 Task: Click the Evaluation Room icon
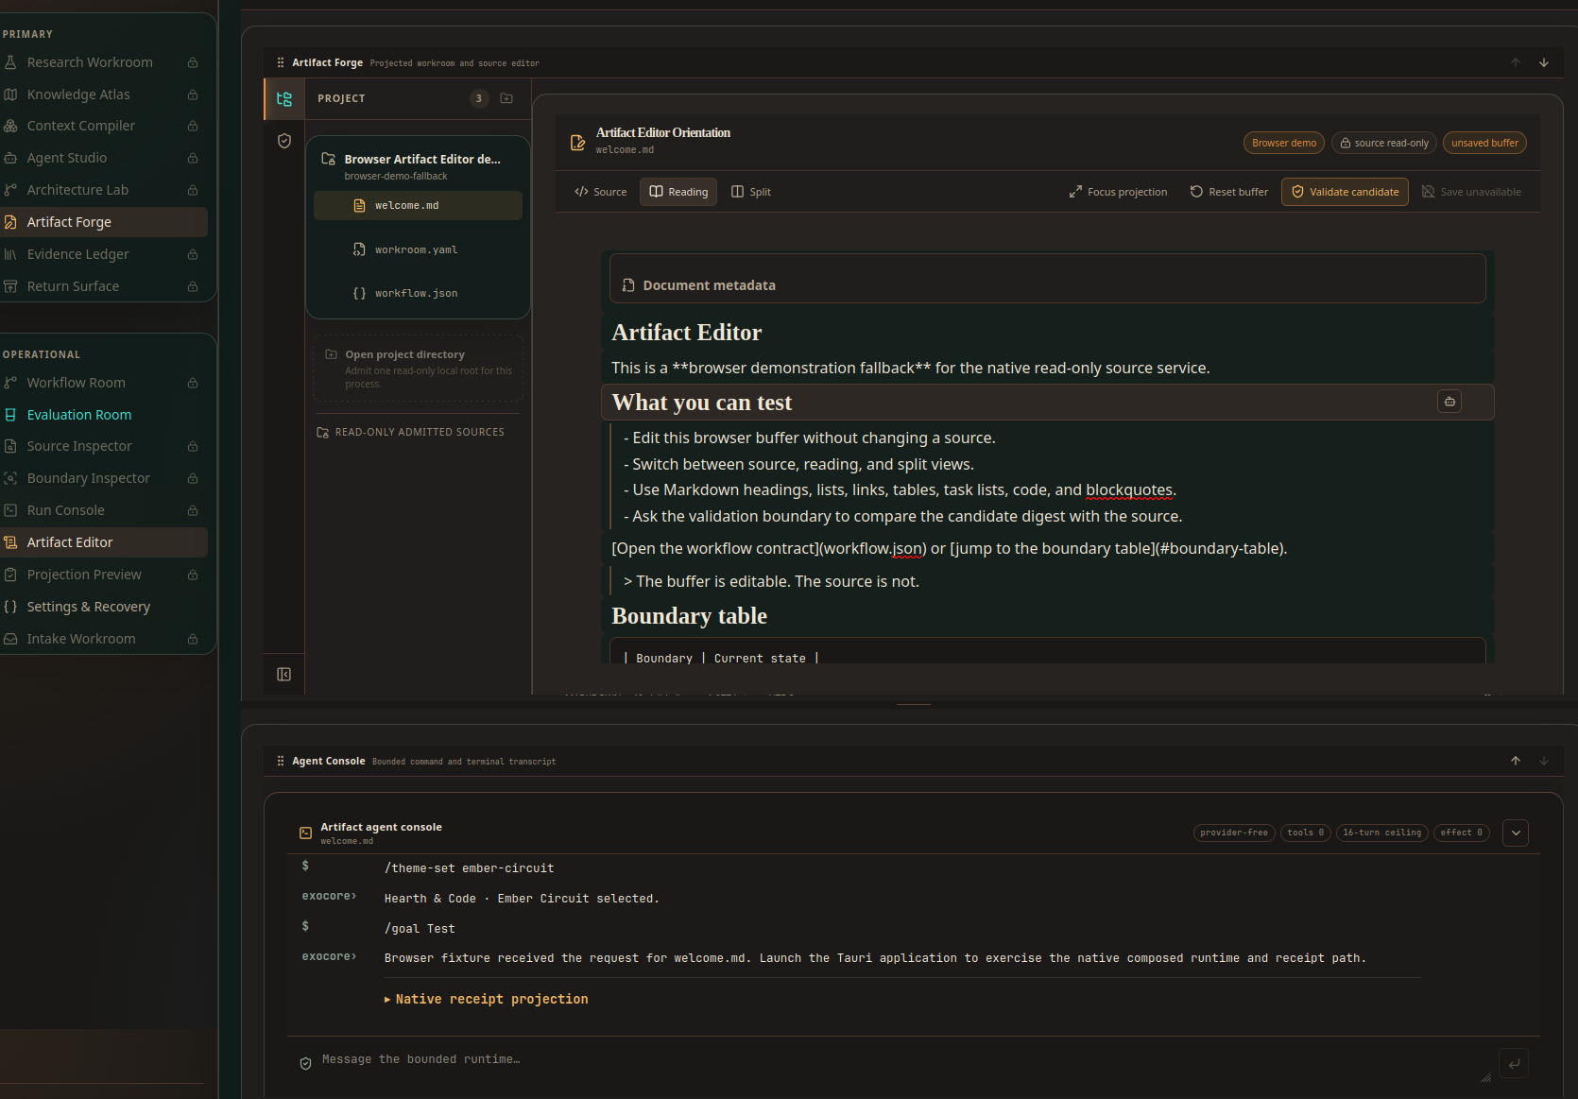[10, 415]
